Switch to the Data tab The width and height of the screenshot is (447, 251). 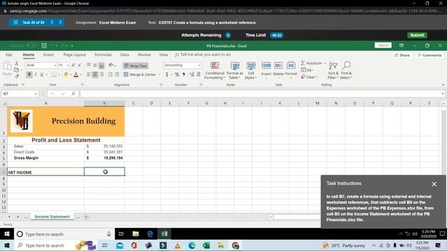(x=124, y=54)
